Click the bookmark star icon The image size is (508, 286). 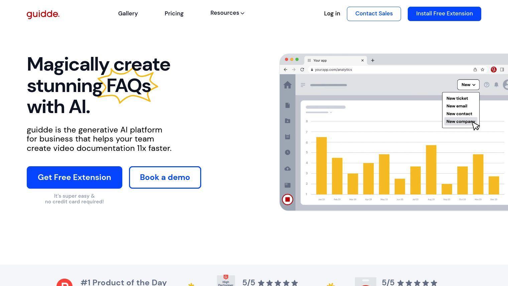pos(483,70)
